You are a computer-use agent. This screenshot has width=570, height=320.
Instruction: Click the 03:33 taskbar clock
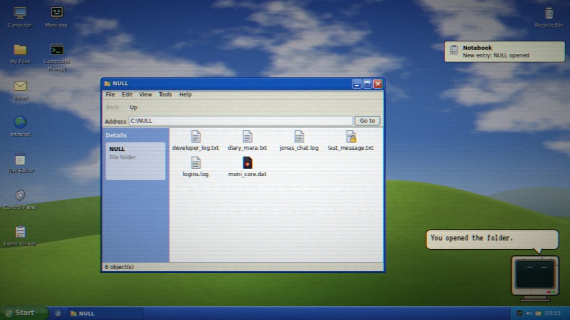pyautogui.click(x=553, y=313)
